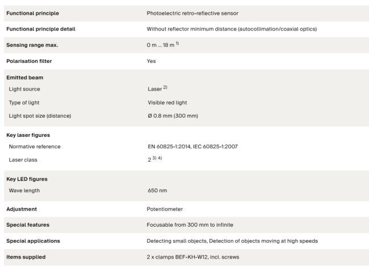This screenshot has width=369, height=267.
Task: Click the Sensing range max. label
Action: click(32, 45)
